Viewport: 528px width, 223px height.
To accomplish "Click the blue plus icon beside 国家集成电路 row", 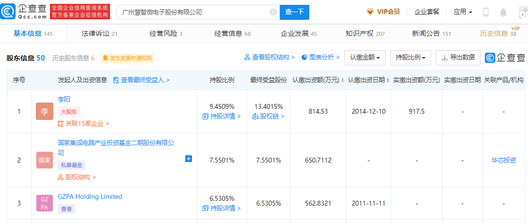I will pyautogui.click(x=189, y=159).
